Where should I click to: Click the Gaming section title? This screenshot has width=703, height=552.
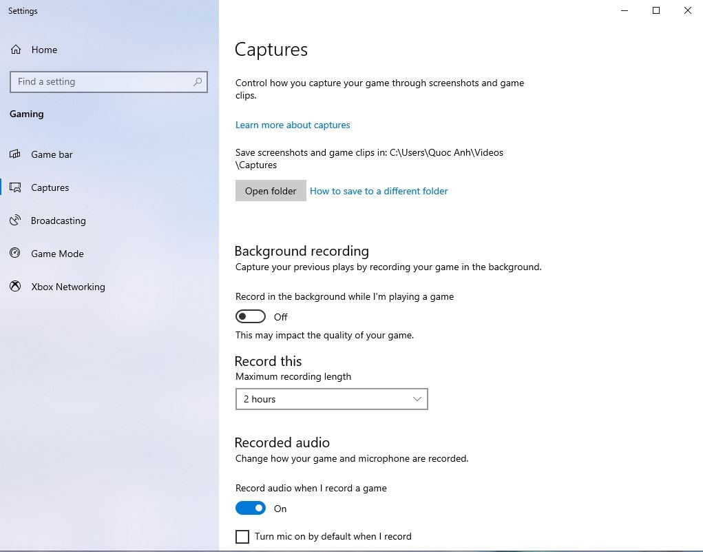point(26,114)
